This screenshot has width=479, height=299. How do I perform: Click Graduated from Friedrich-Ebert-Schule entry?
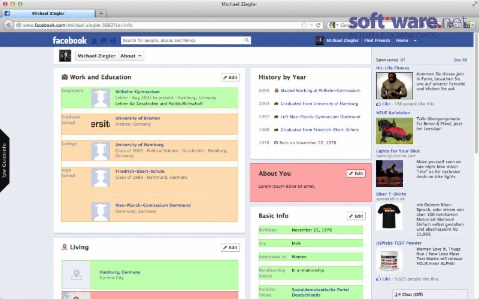[x=320, y=130]
